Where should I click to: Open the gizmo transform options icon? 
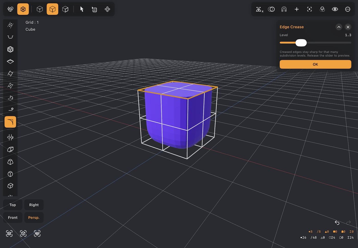107,9
